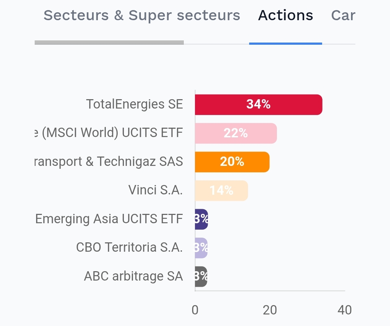Select the lavender CBO Territoria bar

(201, 248)
